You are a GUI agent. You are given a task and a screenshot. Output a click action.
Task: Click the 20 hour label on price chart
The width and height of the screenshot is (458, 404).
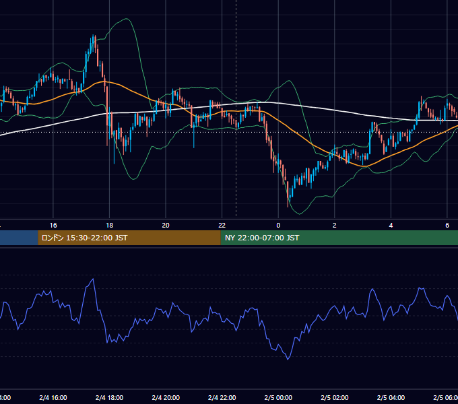[166, 226]
